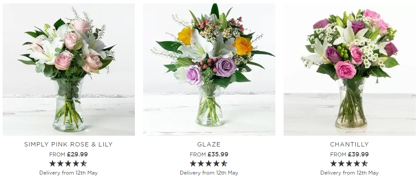Click the star rating under Chantilly

tap(349, 163)
